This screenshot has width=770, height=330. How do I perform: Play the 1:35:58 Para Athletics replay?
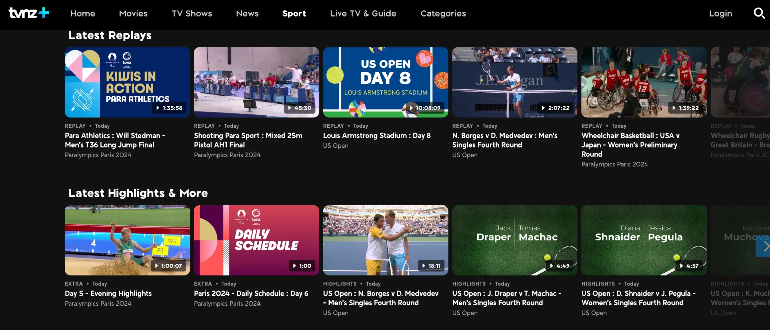169,108
